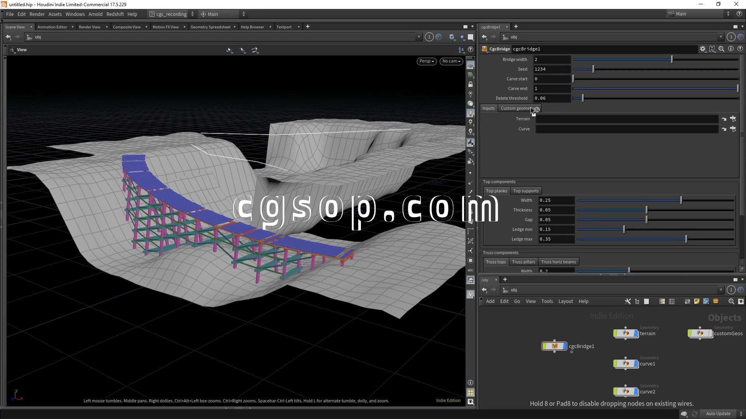
Task: Open the Persp viewport dropdown
Action: click(427, 61)
